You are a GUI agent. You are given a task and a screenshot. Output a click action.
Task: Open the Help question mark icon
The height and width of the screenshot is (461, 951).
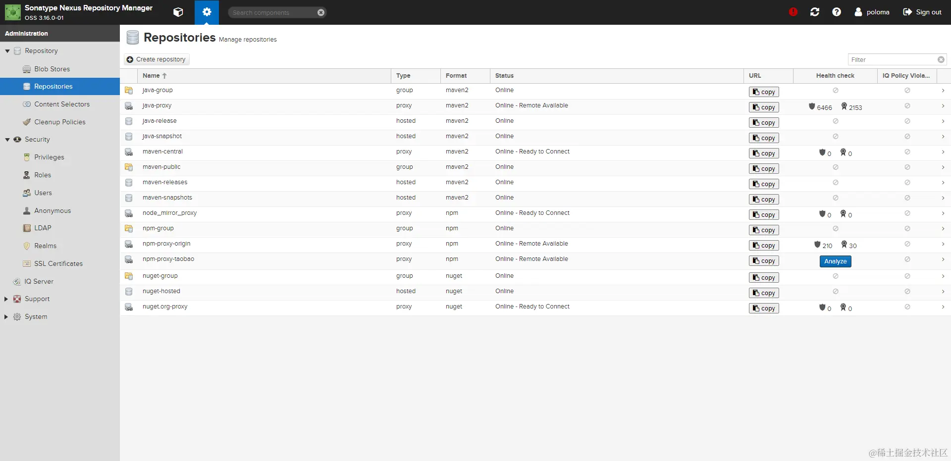(x=837, y=12)
